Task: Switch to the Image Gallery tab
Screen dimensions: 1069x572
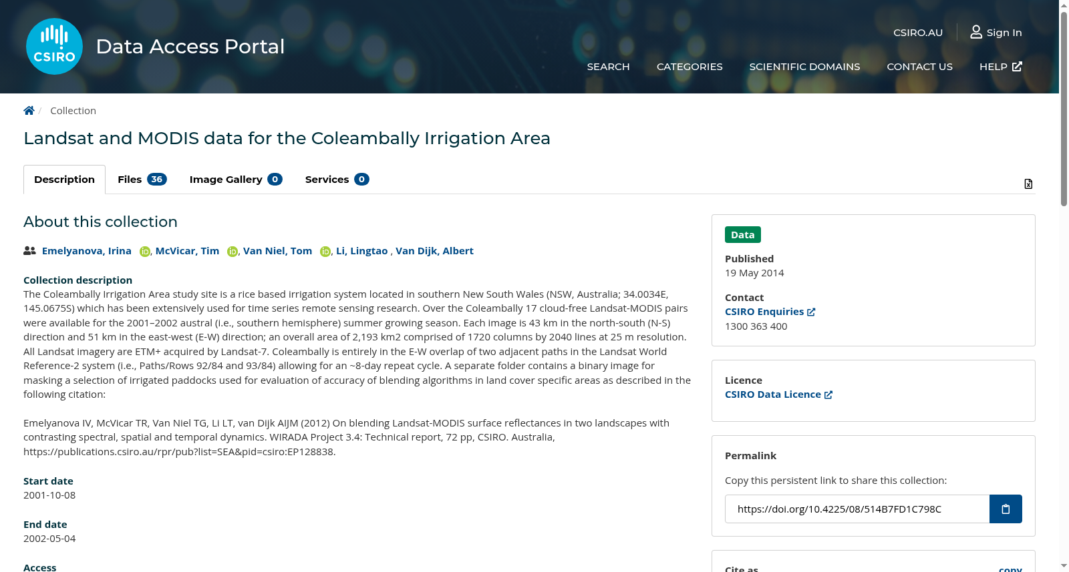Action: 236,180
